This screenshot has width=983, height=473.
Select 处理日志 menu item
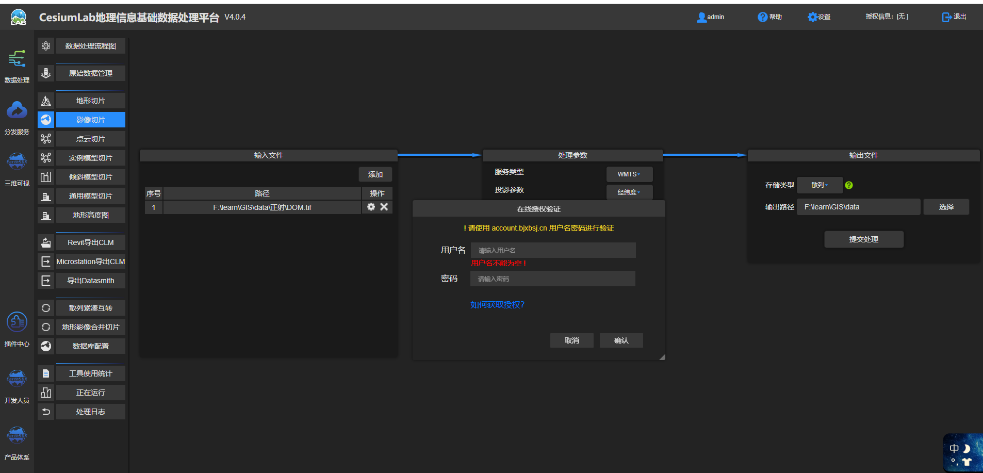click(91, 412)
